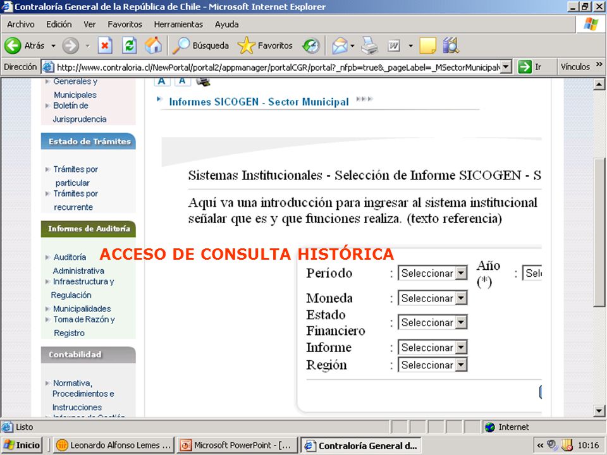Click the Forward navigation arrow
The image size is (607, 455).
coord(70,45)
